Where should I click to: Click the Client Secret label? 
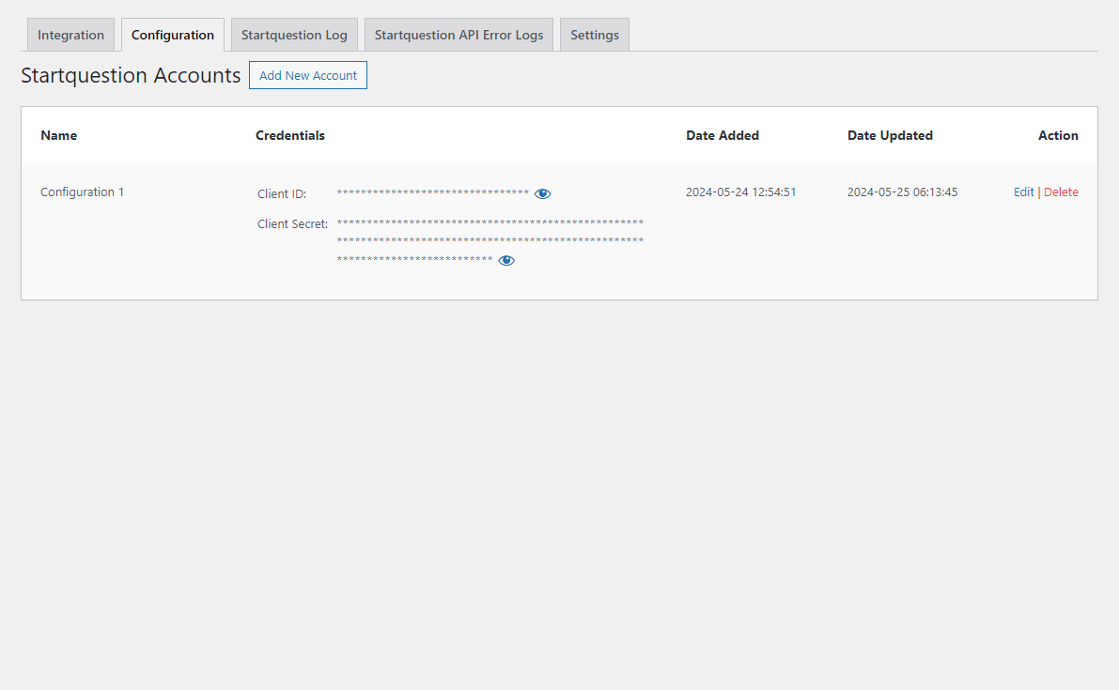pos(292,223)
